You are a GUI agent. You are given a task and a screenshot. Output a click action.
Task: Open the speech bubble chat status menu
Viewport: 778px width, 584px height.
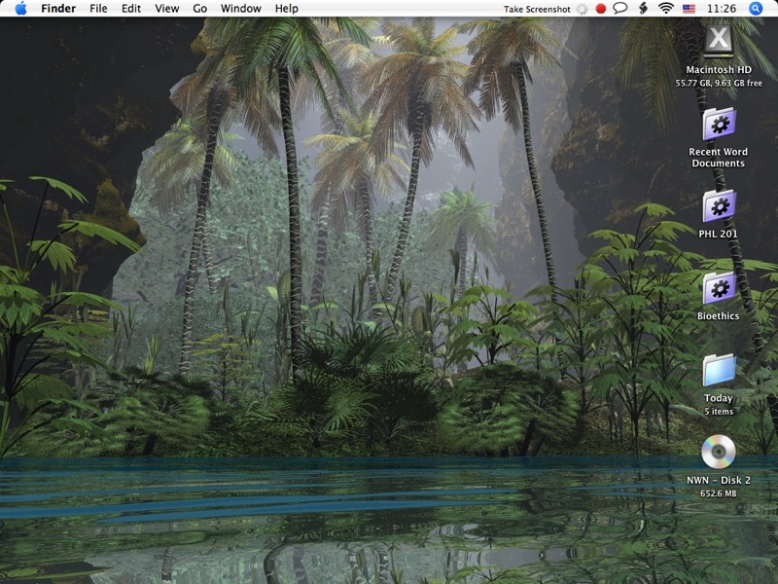(620, 9)
